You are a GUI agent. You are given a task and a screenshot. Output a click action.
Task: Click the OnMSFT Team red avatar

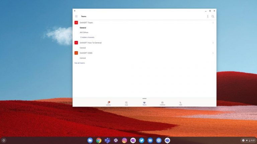[76, 23]
